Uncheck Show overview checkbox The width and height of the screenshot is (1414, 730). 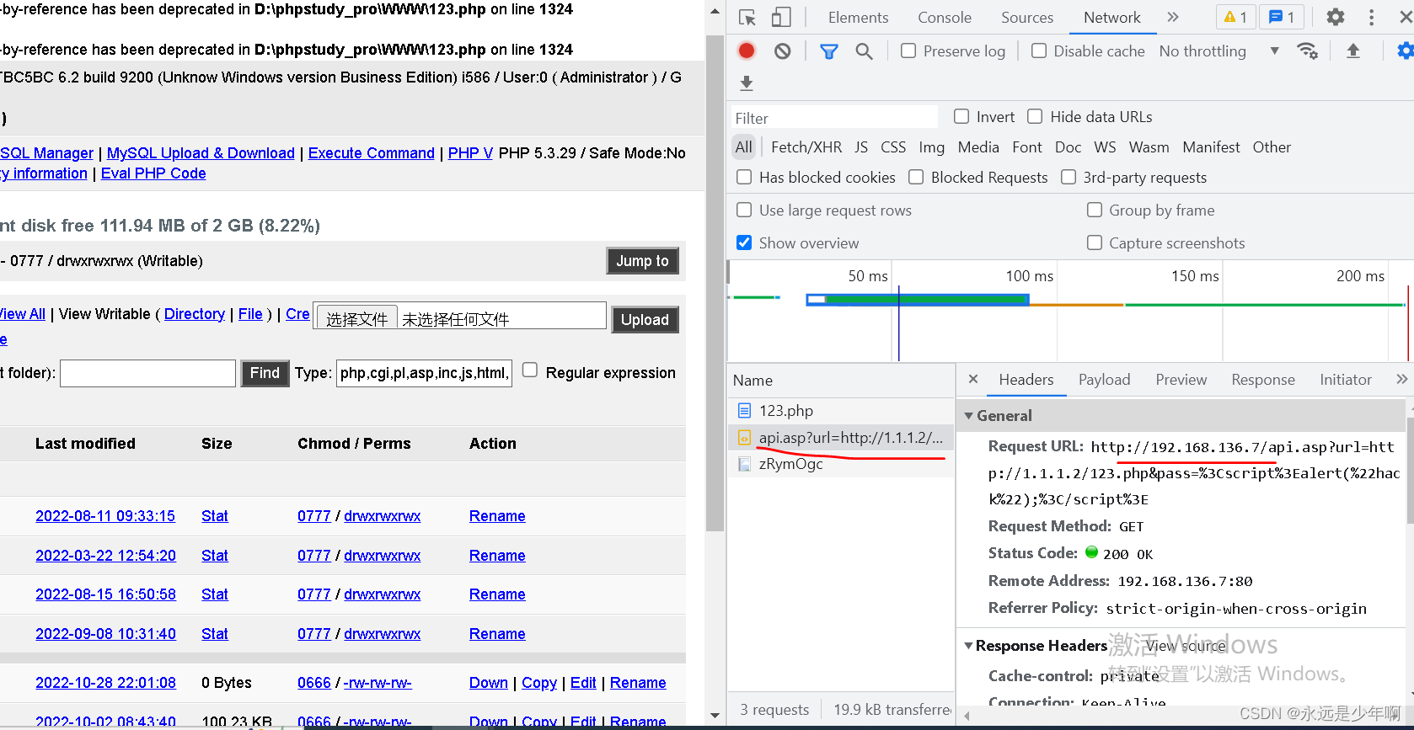pos(744,243)
